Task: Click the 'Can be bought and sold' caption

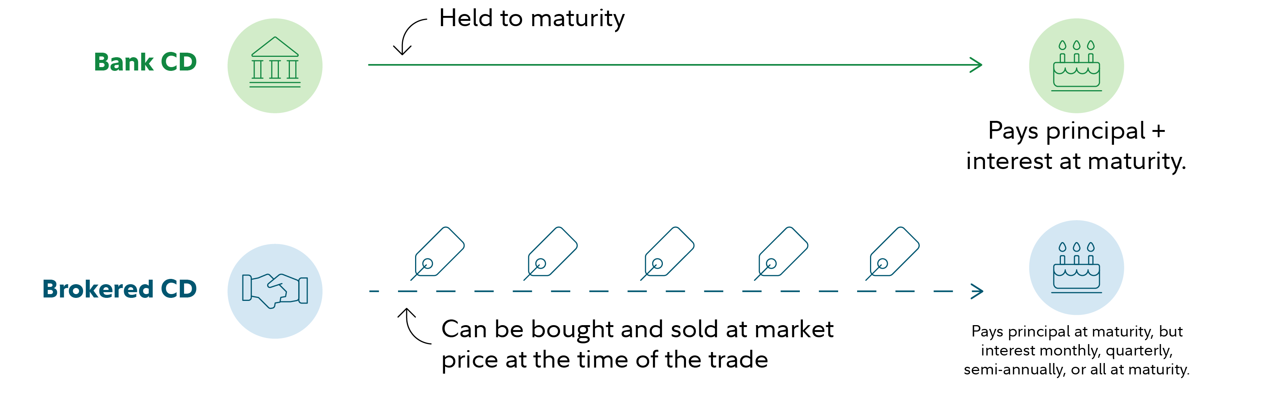Action: (637, 344)
